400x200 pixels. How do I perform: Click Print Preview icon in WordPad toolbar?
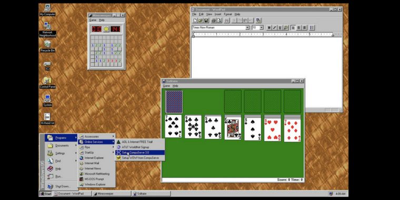click(219, 21)
